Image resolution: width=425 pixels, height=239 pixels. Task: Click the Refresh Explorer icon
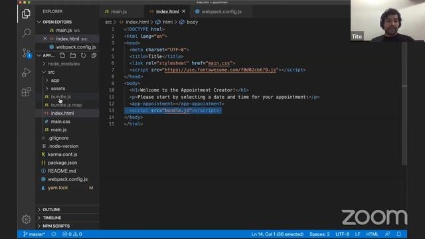click(x=83, y=55)
